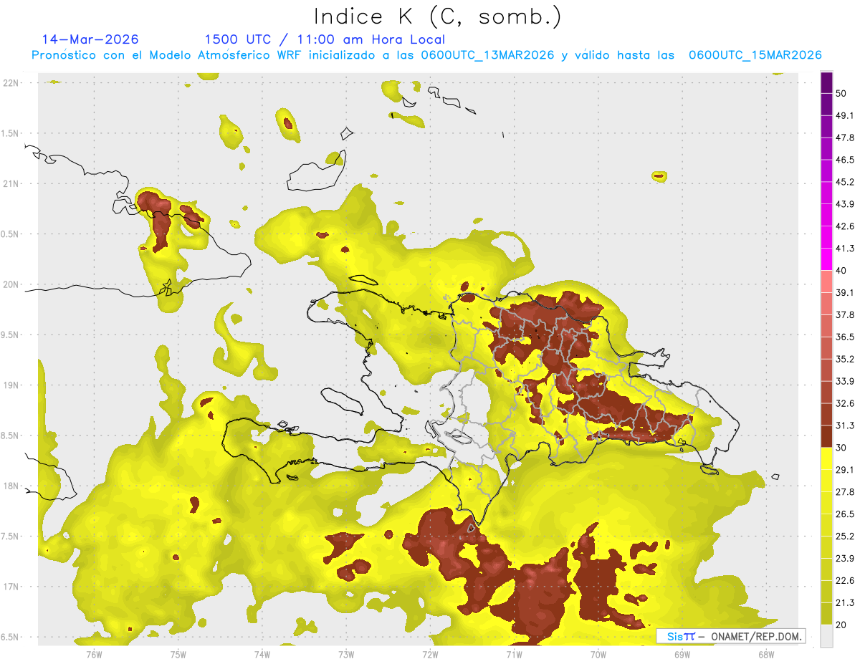
Task: Click the '75W' longitude label
Action: pos(178,654)
